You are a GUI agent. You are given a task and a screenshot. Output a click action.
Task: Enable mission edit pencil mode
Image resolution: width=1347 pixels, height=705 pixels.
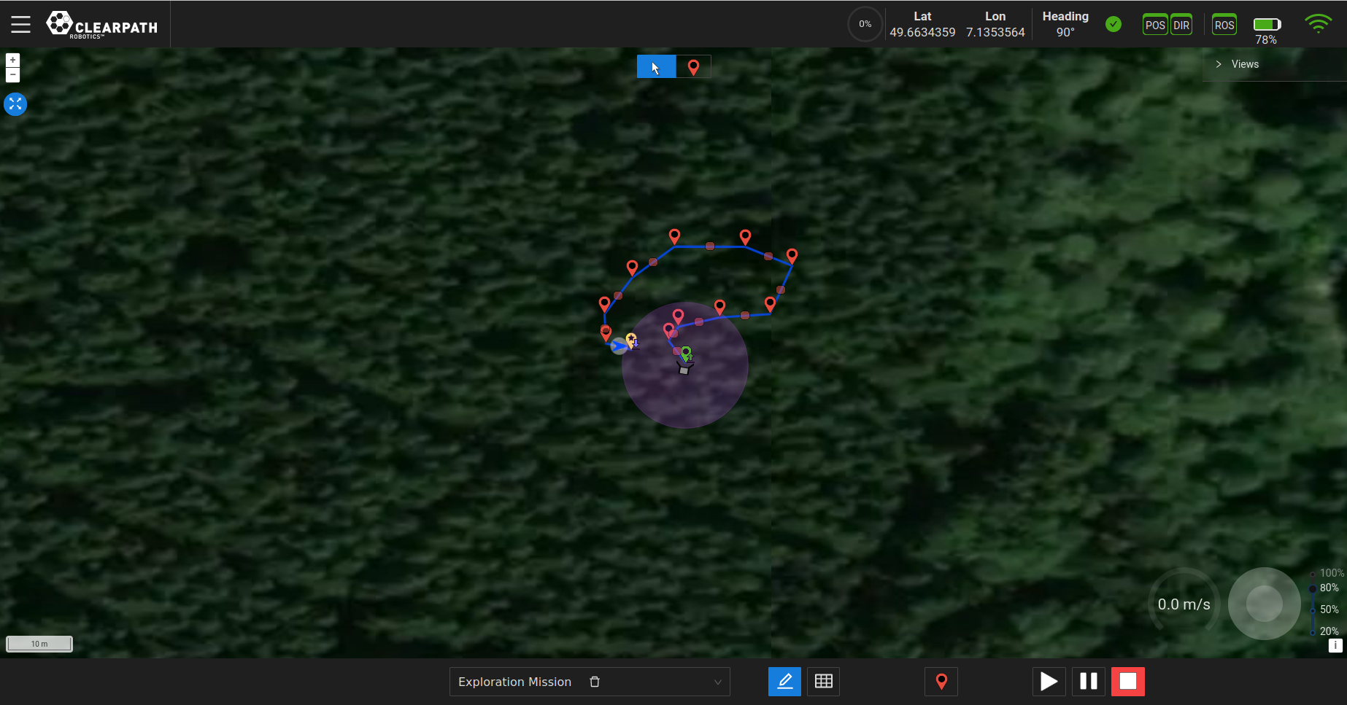[x=784, y=682]
